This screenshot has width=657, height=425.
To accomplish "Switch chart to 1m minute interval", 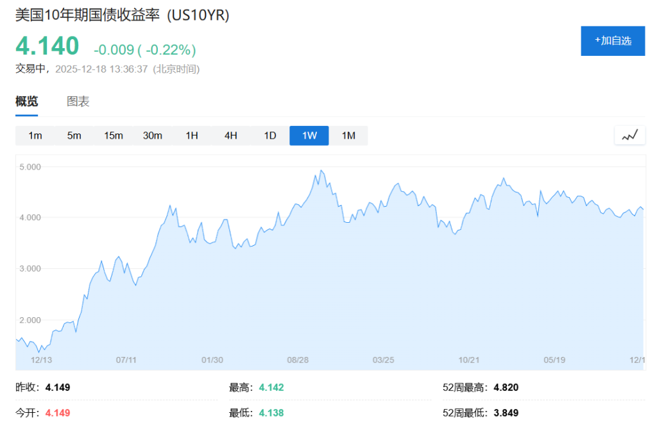I will 35,135.
